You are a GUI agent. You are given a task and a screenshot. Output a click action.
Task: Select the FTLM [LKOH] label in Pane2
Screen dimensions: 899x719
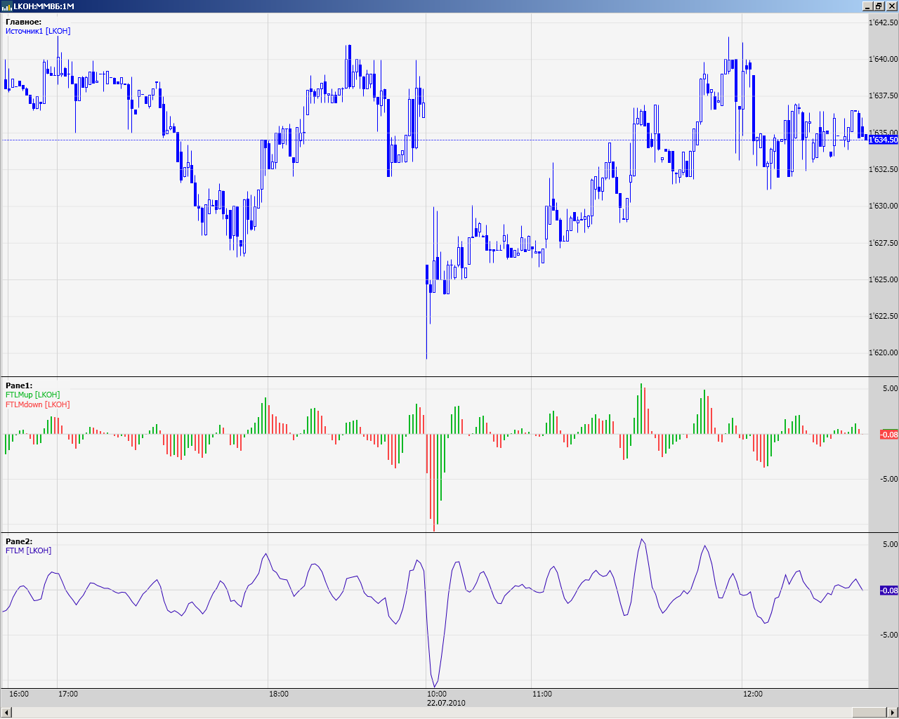tap(28, 550)
